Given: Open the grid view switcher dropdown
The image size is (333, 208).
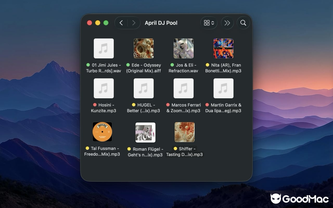Looking at the screenshot, I should click(209, 23).
